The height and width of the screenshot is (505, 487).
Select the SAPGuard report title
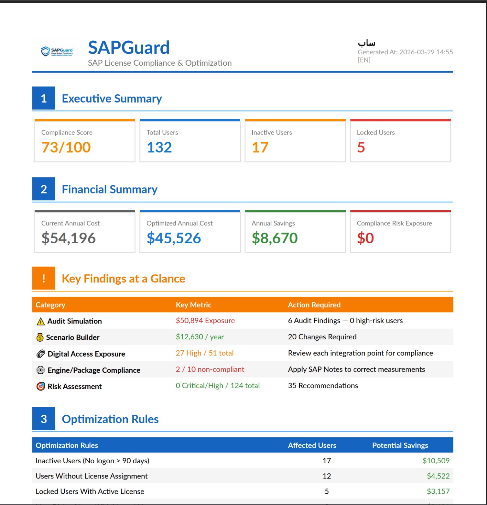129,47
